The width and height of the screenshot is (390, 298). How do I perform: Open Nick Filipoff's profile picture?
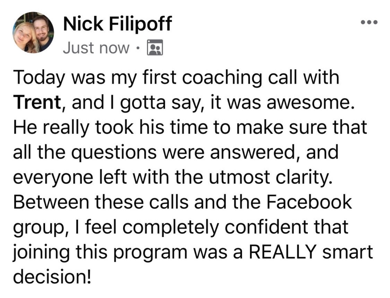click(33, 32)
